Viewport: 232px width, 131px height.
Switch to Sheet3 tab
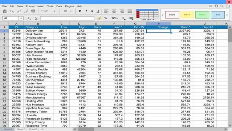(33, 129)
